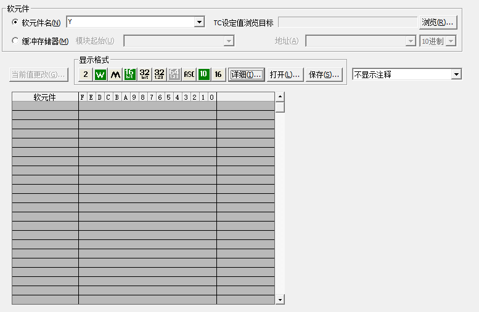The image size is (479, 312).
Task: Choose the 16-bit integer display format
Action: 129,74
